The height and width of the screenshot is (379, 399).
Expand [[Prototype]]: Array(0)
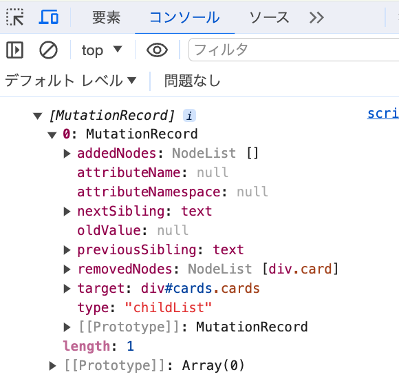[52, 366]
